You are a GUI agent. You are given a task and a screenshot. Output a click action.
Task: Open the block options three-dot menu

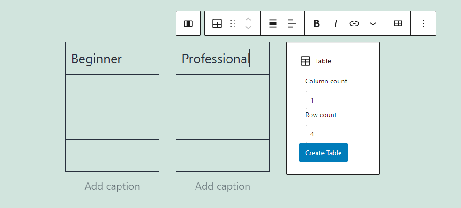423,23
